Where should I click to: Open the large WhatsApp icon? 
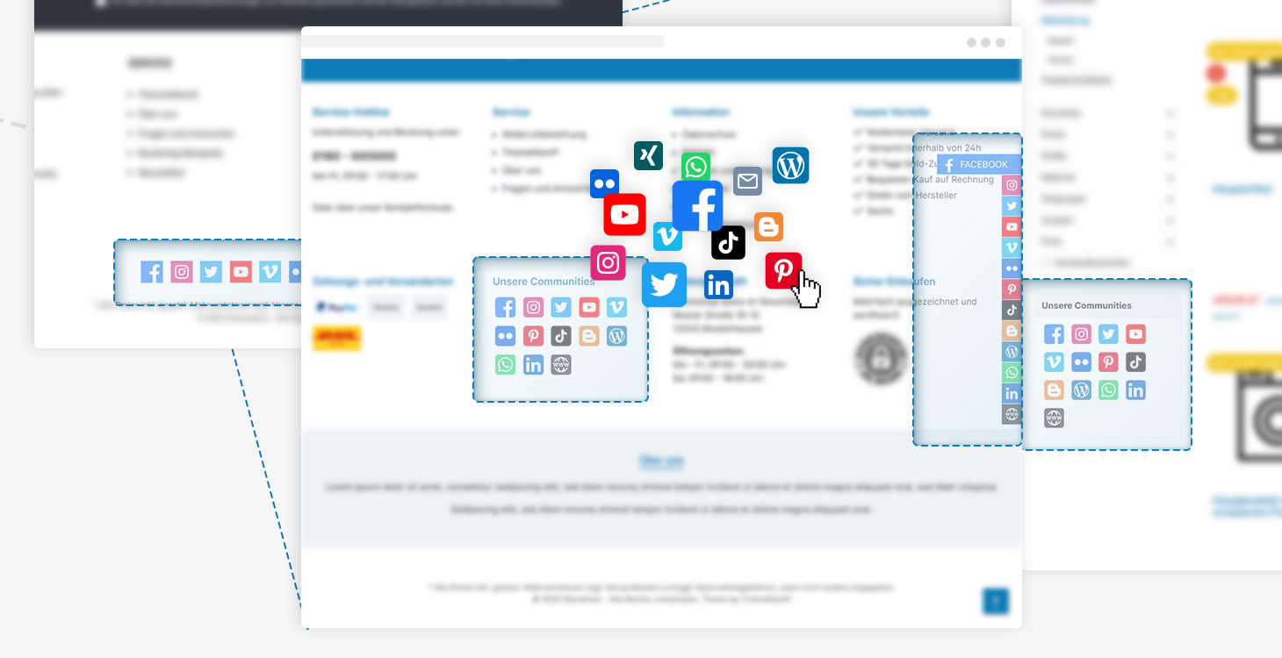695,167
